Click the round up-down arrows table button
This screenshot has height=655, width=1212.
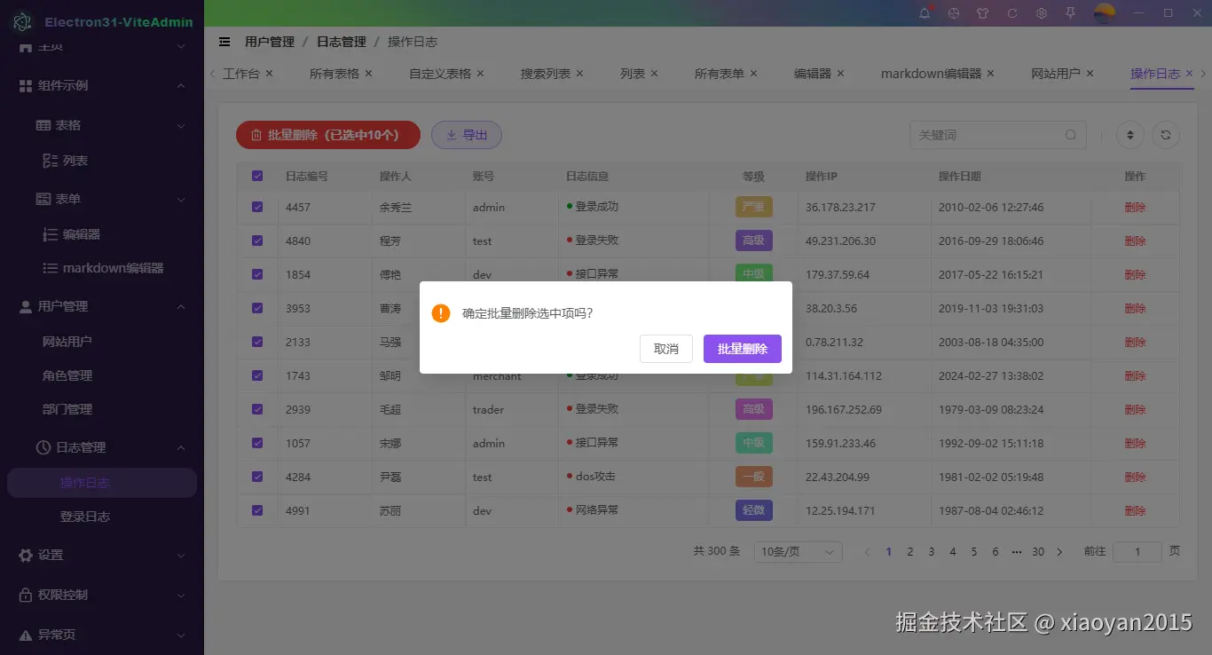[x=1129, y=135]
